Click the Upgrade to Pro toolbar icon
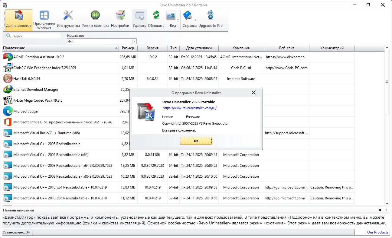This screenshot has width=392, height=238. click(x=211, y=15)
